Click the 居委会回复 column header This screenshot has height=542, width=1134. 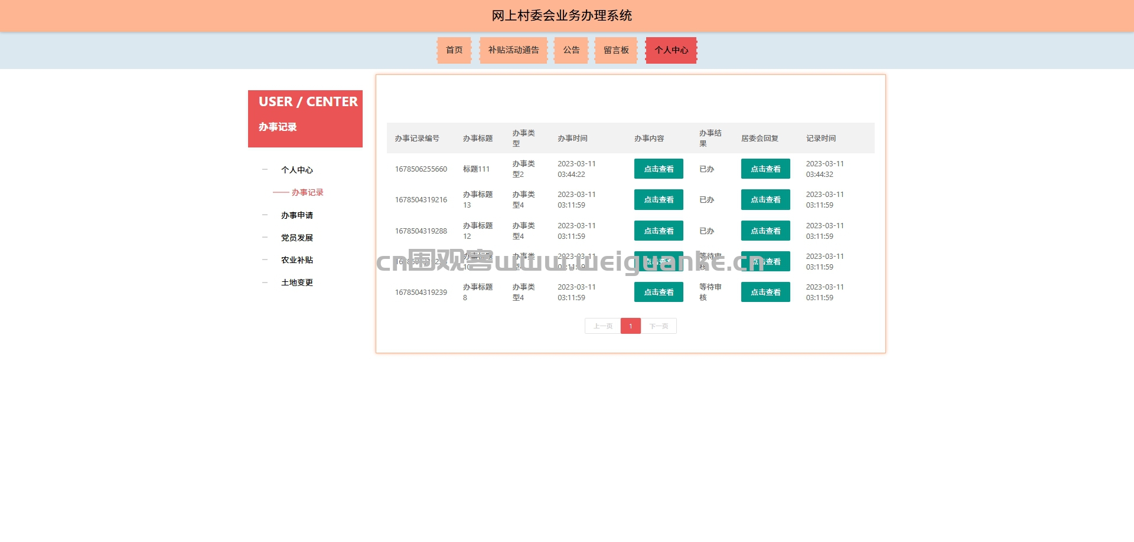click(760, 139)
